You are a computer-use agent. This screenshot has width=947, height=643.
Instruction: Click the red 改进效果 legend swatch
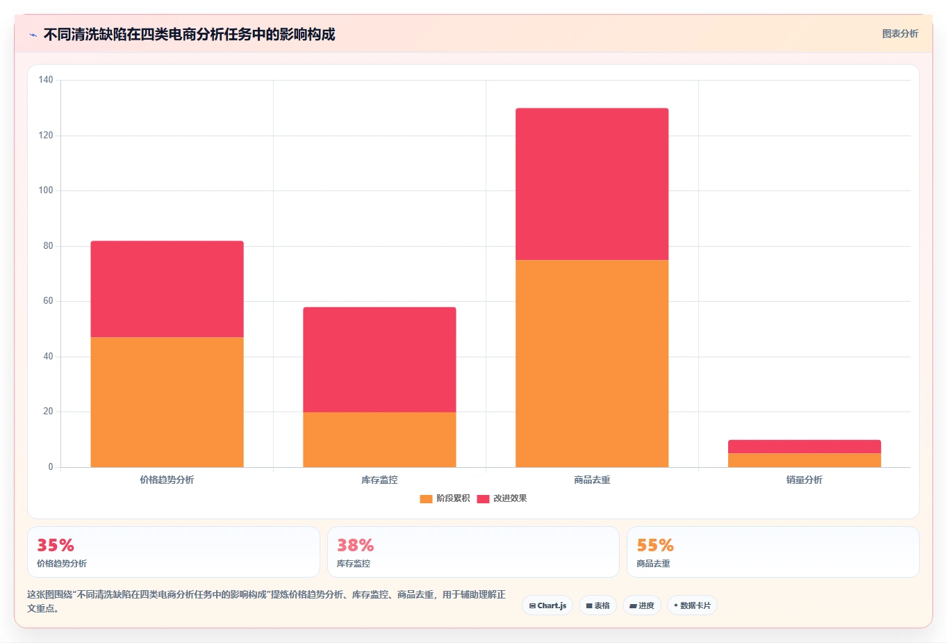coord(483,498)
